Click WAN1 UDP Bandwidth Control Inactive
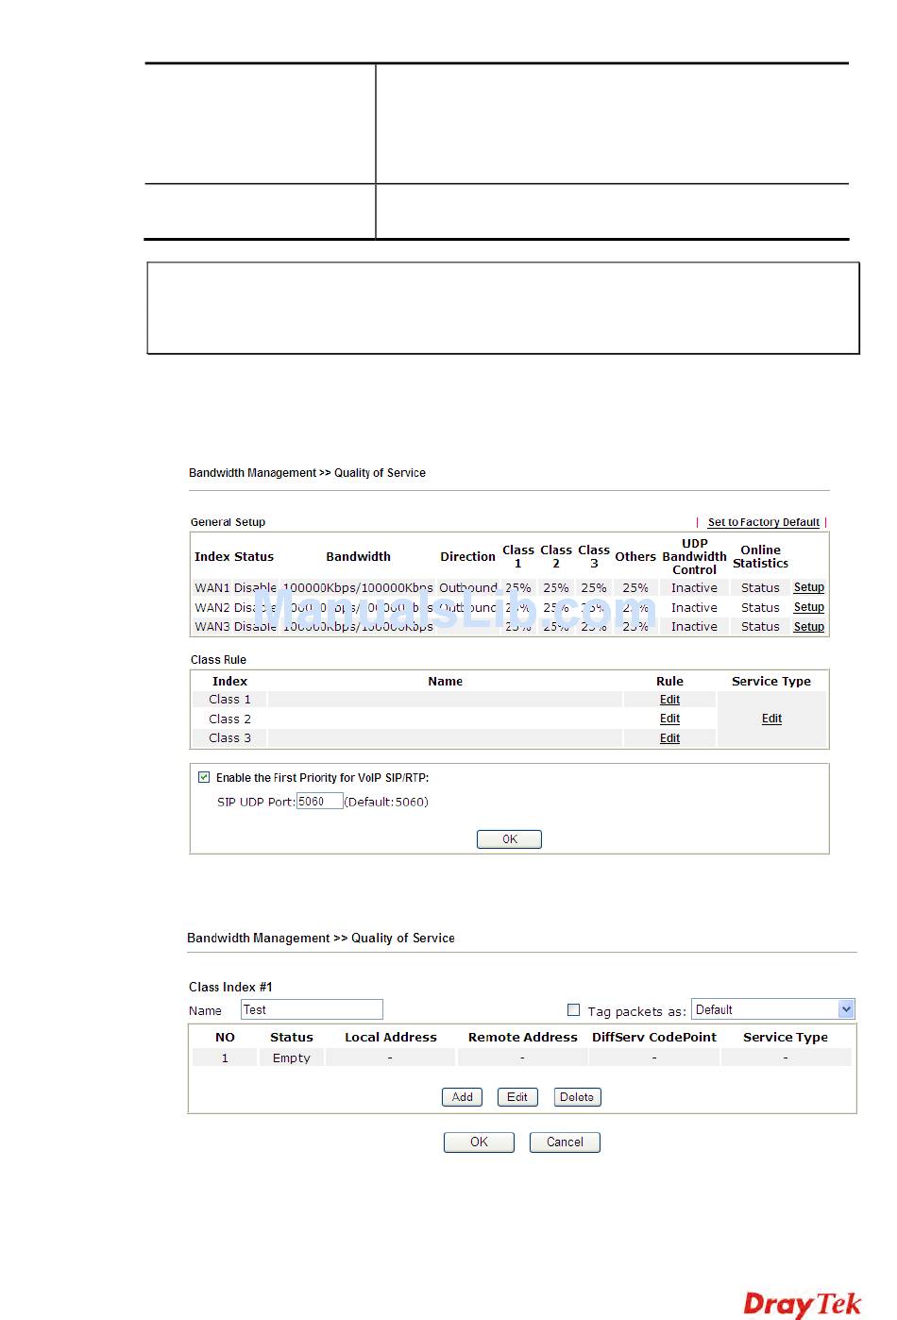The image size is (897, 1320). coord(694,587)
